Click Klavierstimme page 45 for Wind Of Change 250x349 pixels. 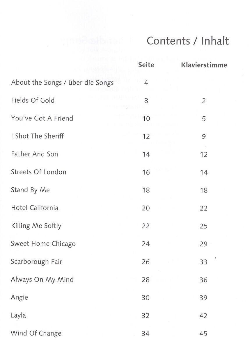(x=203, y=334)
